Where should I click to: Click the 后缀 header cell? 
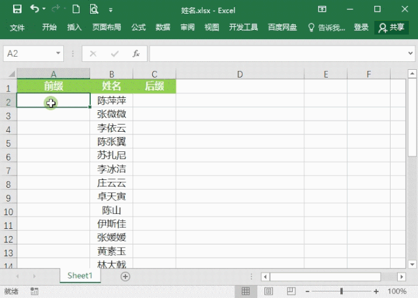154,86
